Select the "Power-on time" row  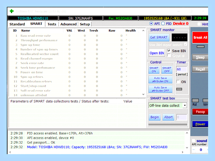(75, 72)
